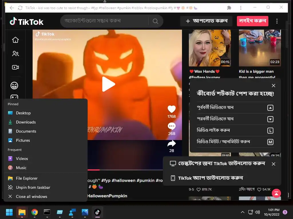The height and width of the screenshot is (219, 293).
Task: Click the down arrow key shortcut icon
Action: [270, 119]
